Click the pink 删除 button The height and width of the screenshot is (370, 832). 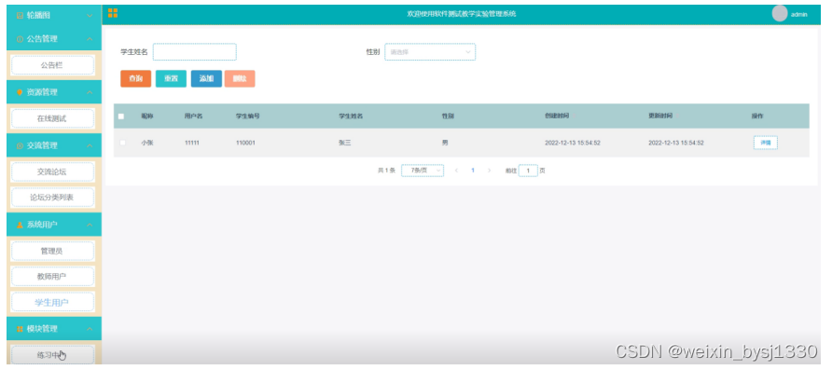pyautogui.click(x=240, y=78)
